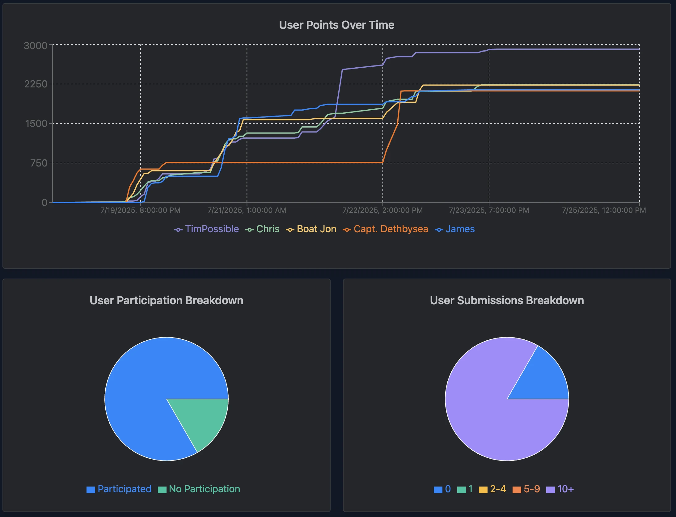Click the 2-4 legend color marker
Image resolution: width=676 pixels, height=517 pixels.
484,489
